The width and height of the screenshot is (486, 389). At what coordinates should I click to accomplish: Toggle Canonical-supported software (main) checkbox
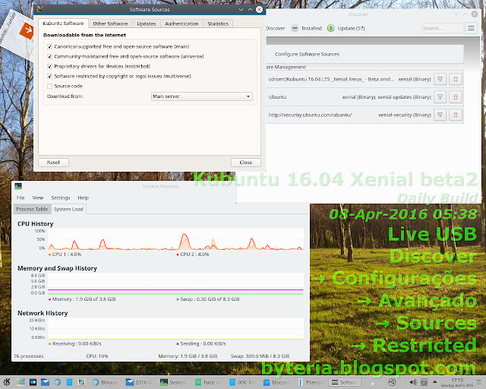[x=49, y=47]
